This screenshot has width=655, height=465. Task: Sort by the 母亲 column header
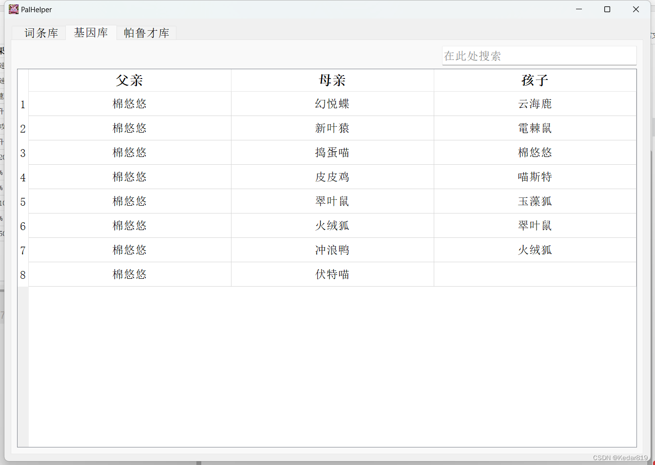click(x=332, y=80)
